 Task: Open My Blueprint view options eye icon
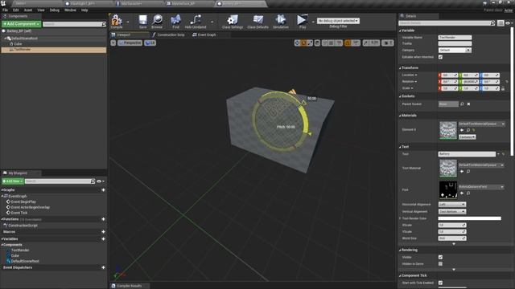click(101, 181)
